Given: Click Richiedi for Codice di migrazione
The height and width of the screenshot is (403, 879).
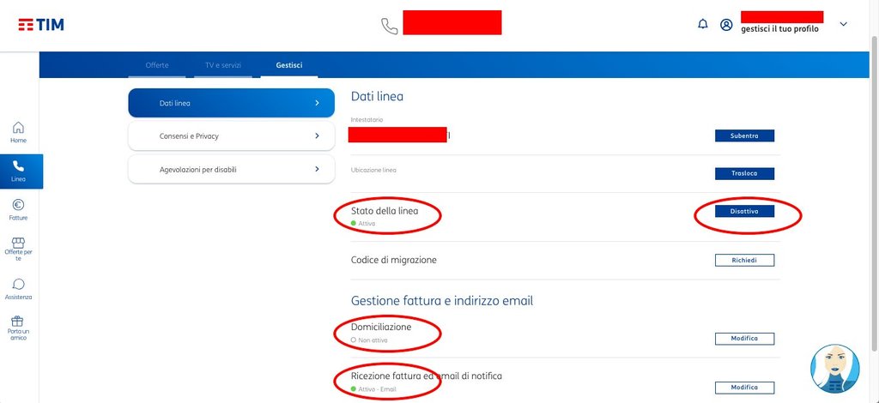Looking at the screenshot, I should pyautogui.click(x=744, y=261).
